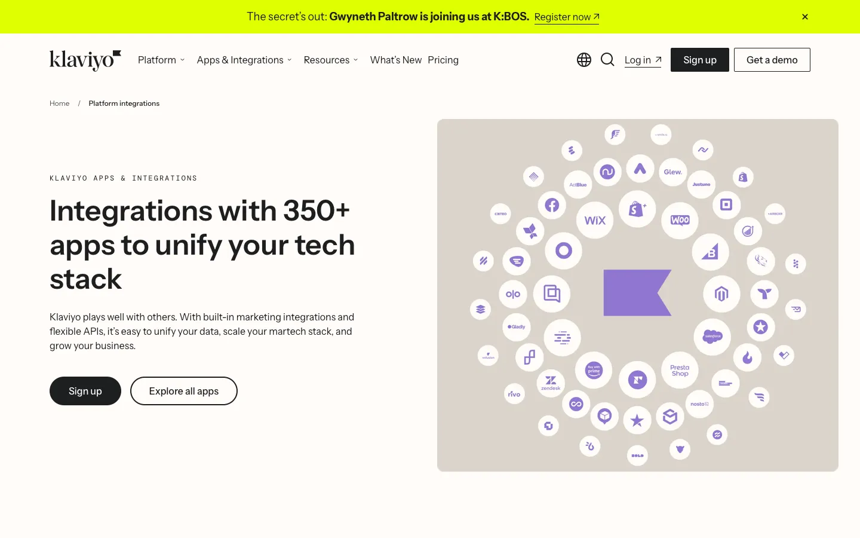860x538 pixels.
Task: Click the rivo logo circle
Action: point(514,394)
